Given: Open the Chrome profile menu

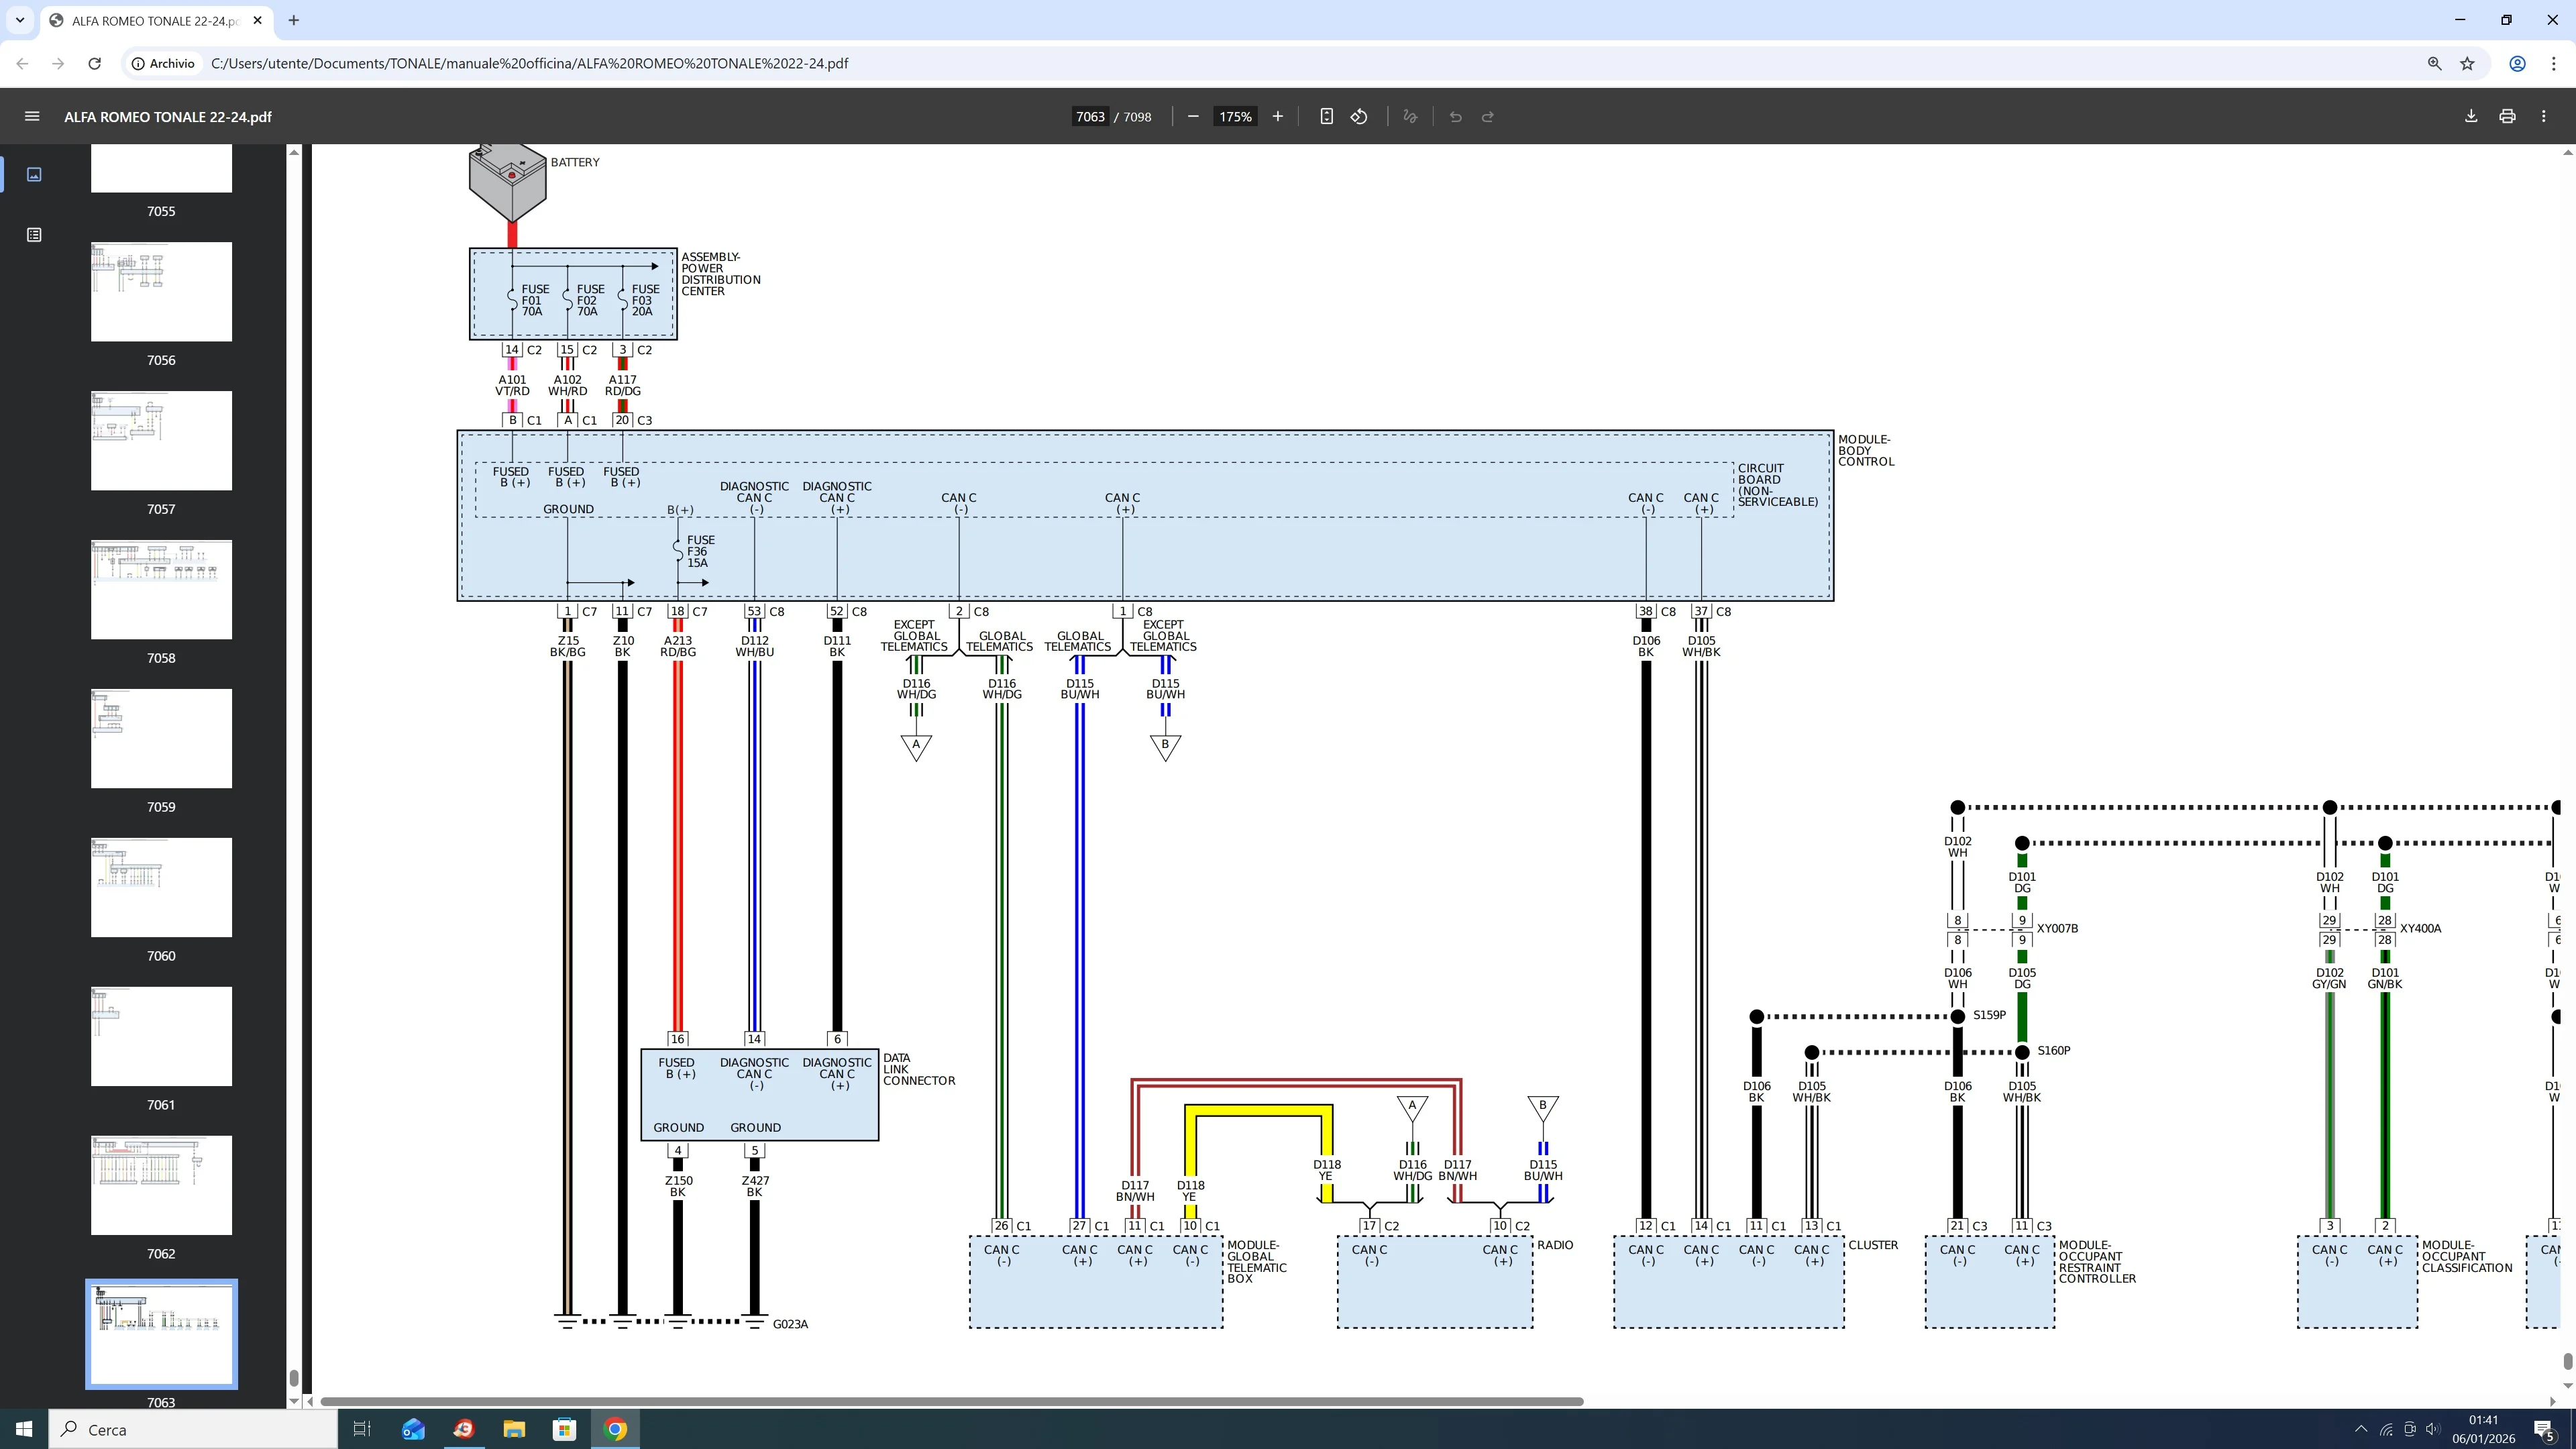Looking at the screenshot, I should [2518, 63].
